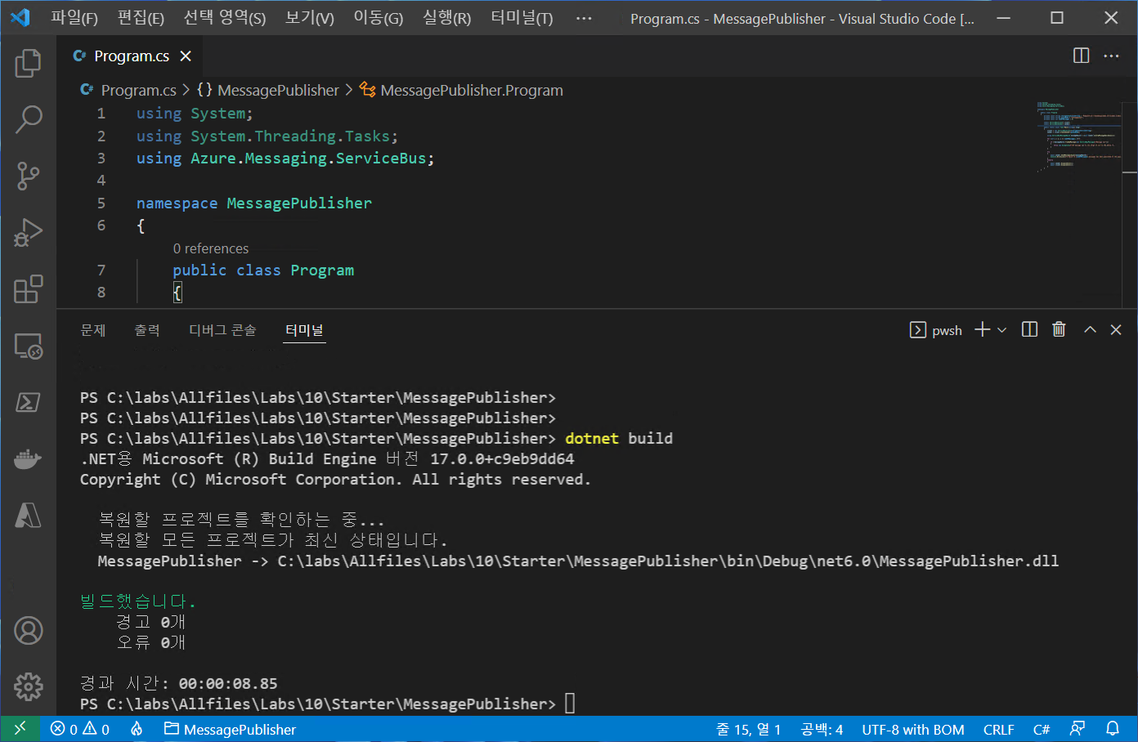1138x742 pixels.
Task: Switch to the 터미널 panel tab
Action: (x=304, y=330)
